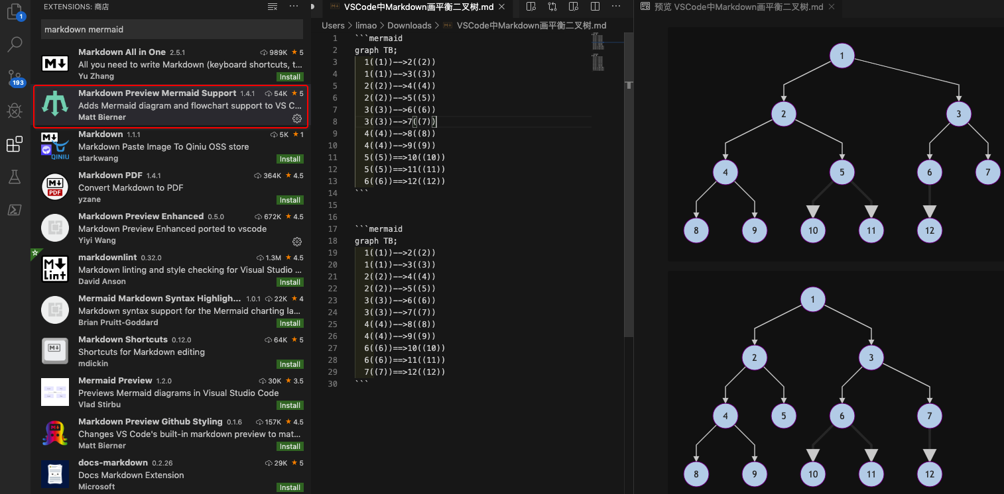Screen dimensions: 1004x494
Task: Click the Users breadcrumb
Action: tap(333, 25)
